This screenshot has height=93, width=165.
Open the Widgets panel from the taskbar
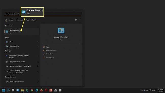(18, 90)
